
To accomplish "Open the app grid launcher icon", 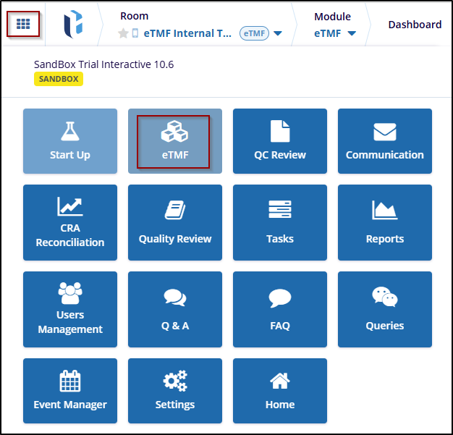I will [x=23, y=24].
